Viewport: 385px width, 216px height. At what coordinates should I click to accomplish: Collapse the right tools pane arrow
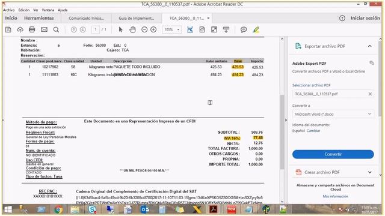(286, 120)
